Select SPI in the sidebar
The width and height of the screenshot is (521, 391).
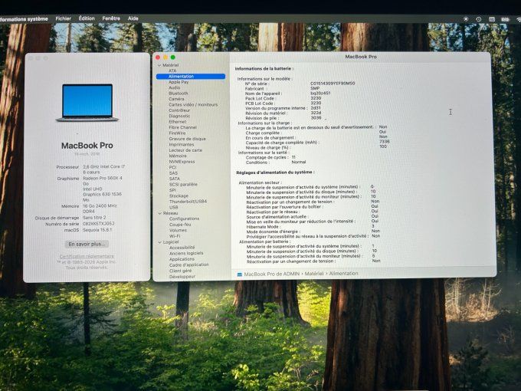(173, 190)
